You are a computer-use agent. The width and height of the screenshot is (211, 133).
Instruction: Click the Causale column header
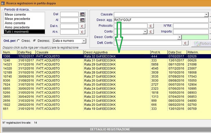tap(59, 52)
